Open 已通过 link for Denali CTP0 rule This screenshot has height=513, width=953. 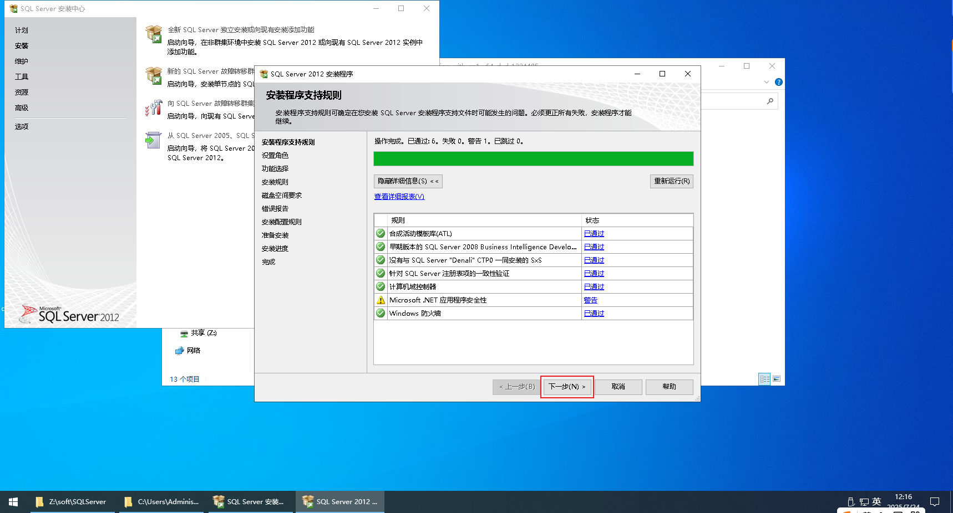pos(594,260)
